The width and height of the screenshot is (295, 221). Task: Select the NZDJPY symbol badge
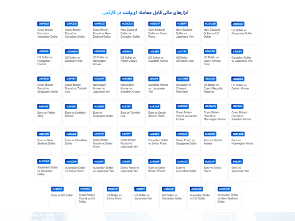pos(182,24)
